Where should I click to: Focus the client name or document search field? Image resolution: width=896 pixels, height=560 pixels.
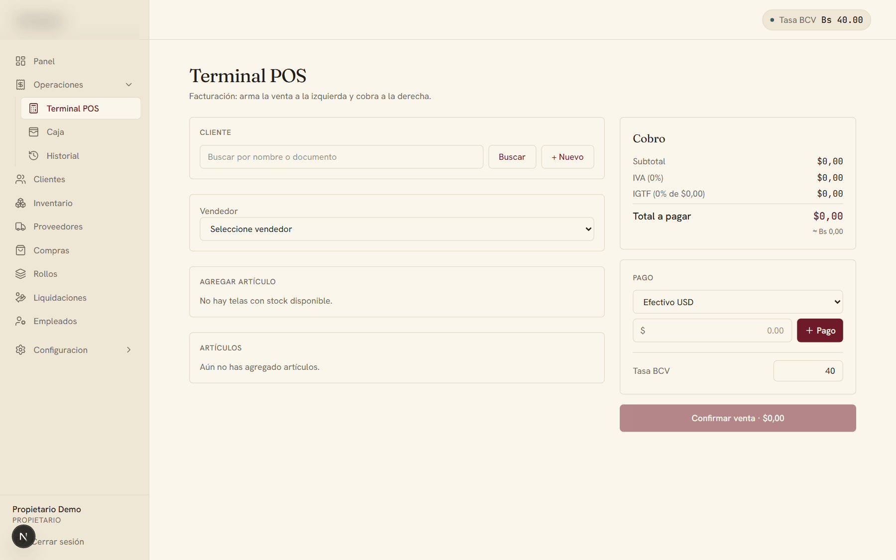pyautogui.click(x=341, y=157)
